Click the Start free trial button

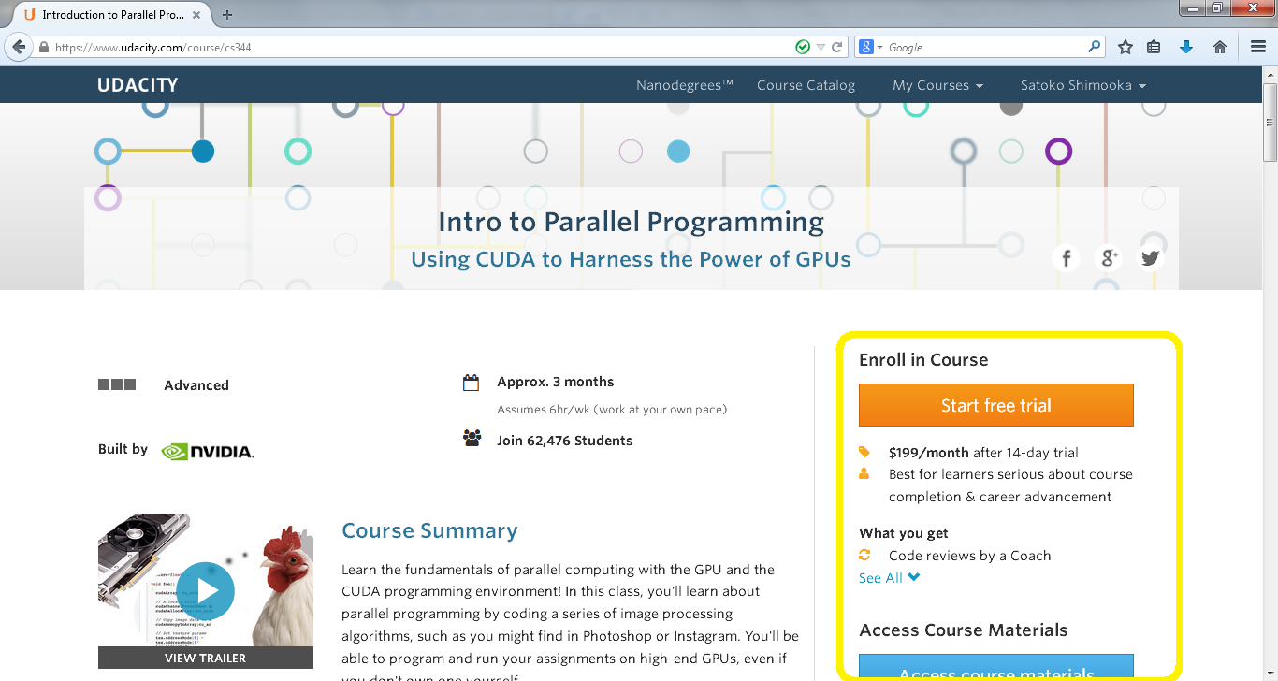click(x=996, y=405)
